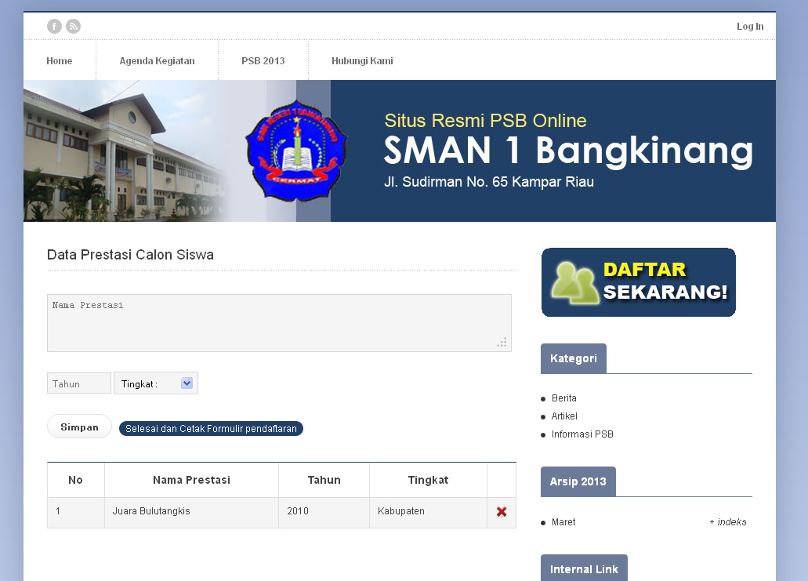Open the RSS feed icon
This screenshot has width=808, height=581.
pyautogui.click(x=73, y=27)
